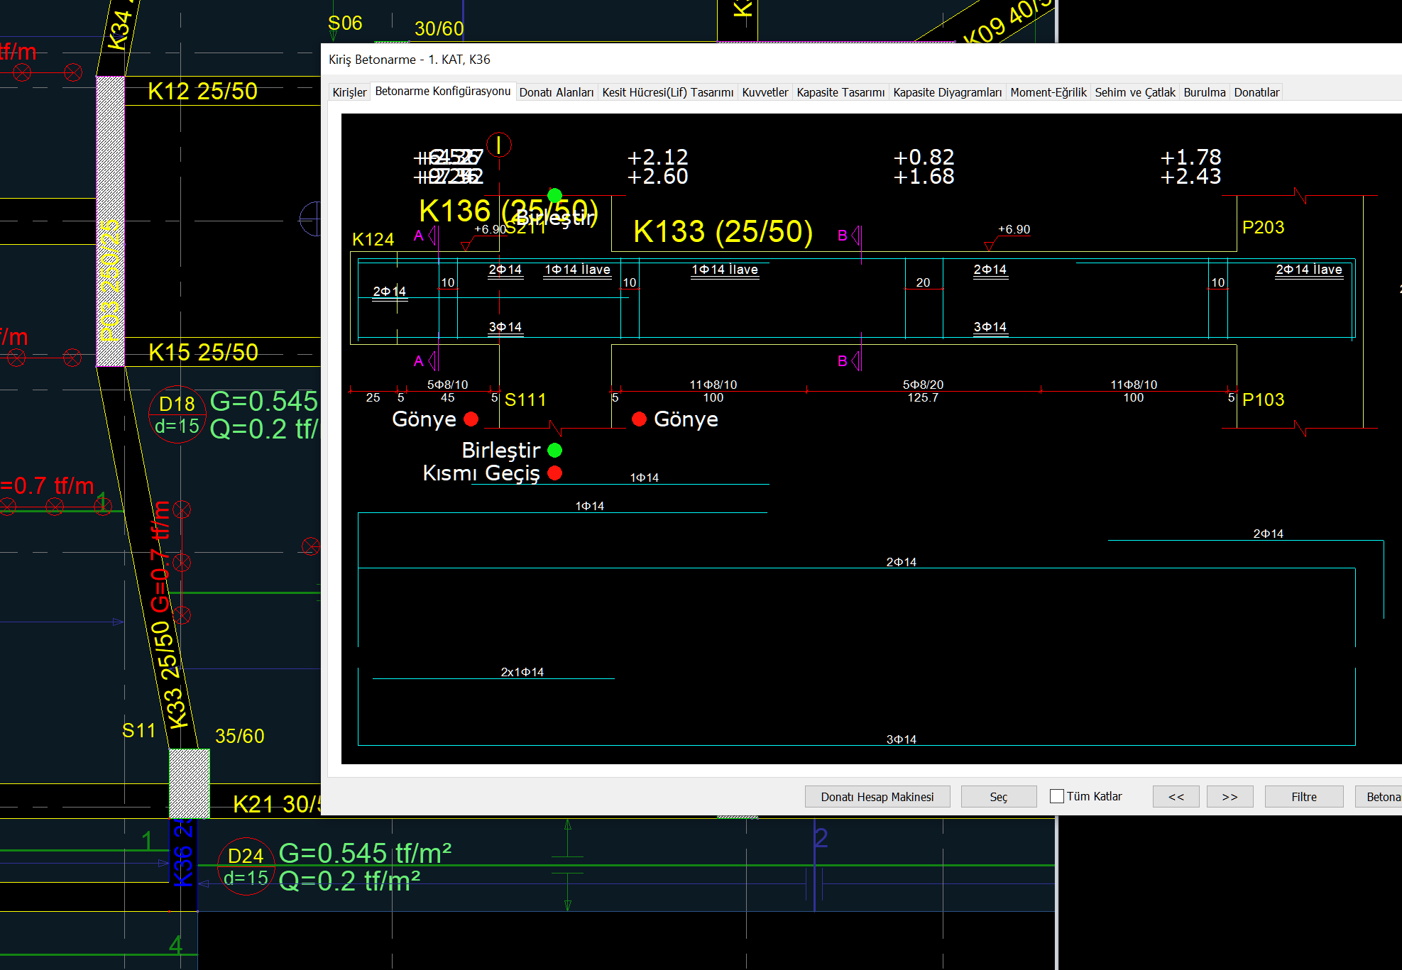1402x970 pixels.
Task: Enable the Tüm Katlar checkbox
Action: (x=1057, y=796)
